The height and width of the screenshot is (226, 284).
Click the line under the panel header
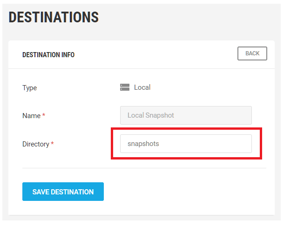(144, 69)
